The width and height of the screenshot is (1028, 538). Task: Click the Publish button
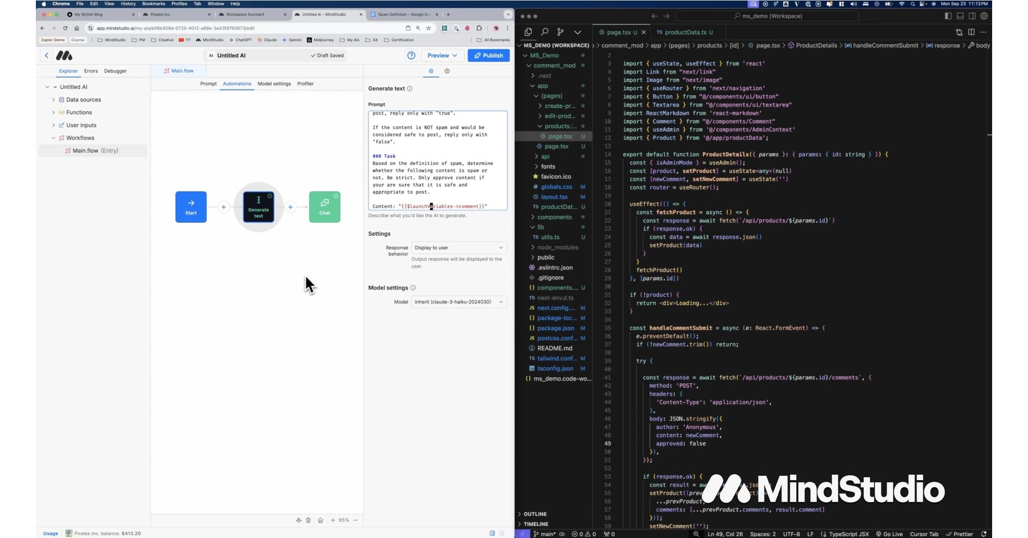coord(488,55)
